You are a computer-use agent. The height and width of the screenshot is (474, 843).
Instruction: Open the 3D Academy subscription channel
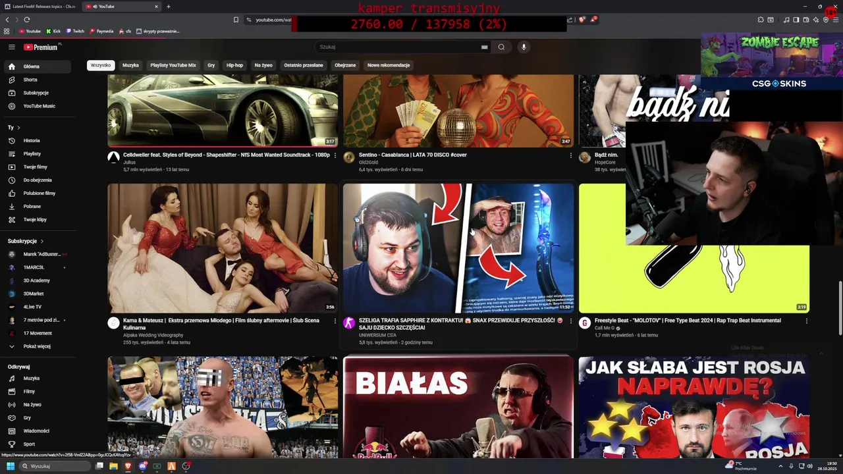pos(37,280)
